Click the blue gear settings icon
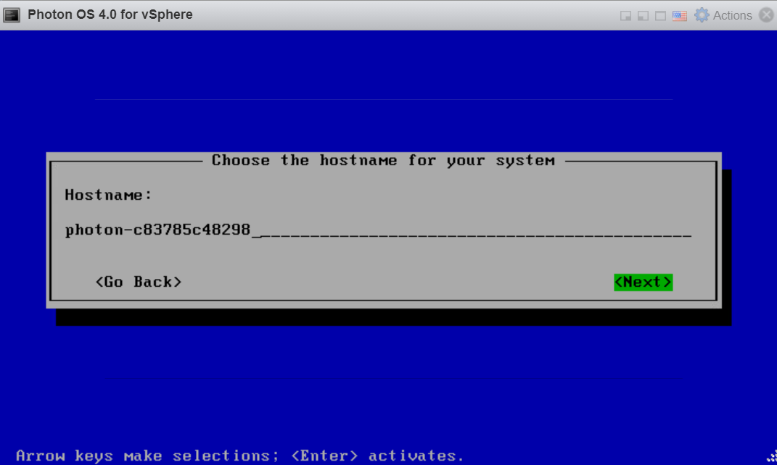Image resolution: width=777 pixels, height=465 pixels. click(x=702, y=15)
